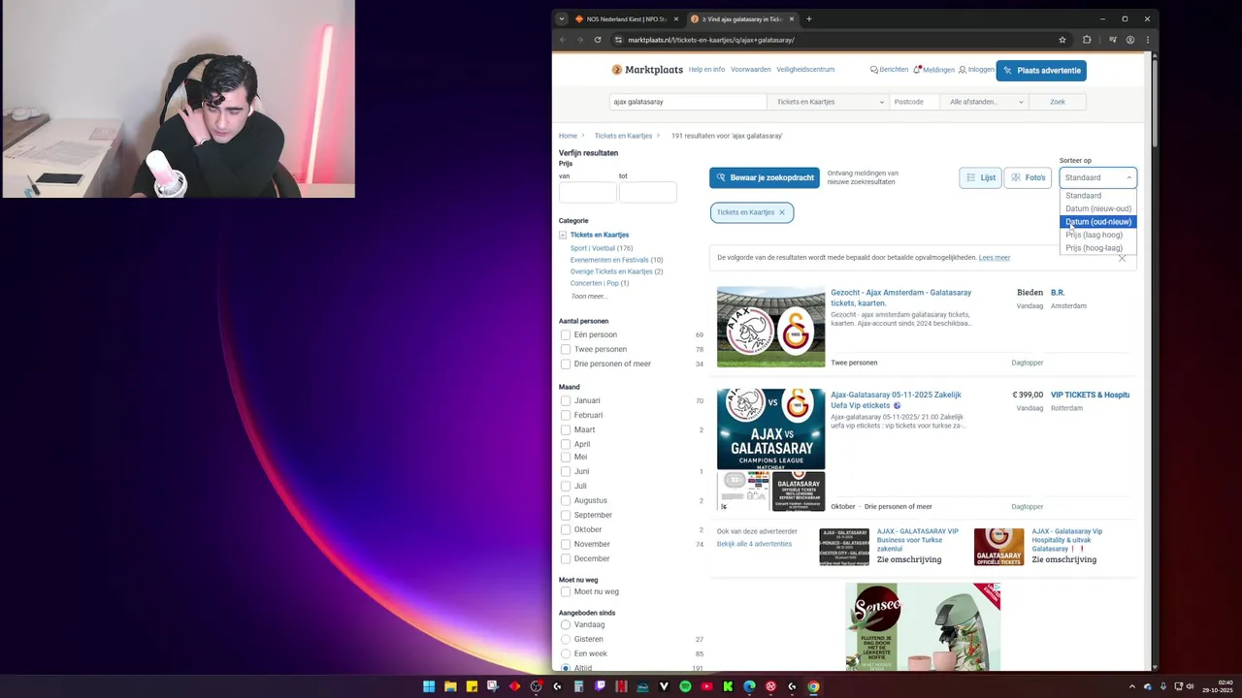The height and width of the screenshot is (698, 1242).
Task: Open File Explorer from taskbar
Action: (x=450, y=686)
